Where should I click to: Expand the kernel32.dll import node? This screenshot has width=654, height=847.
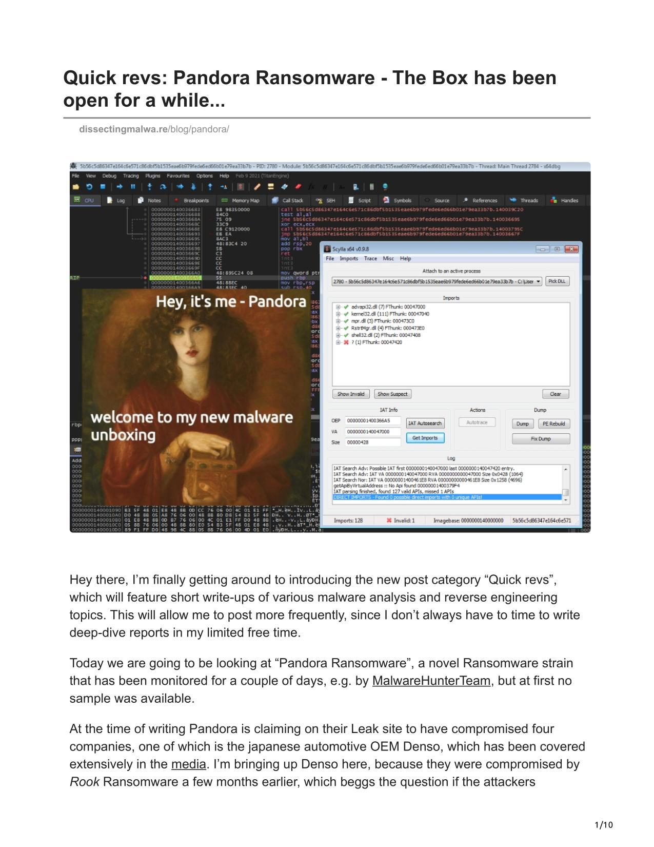point(339,314)
